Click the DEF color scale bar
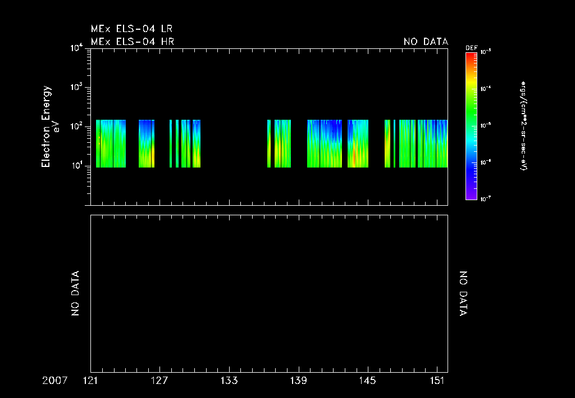Viewport: 575px width, 398px height. click(471, 126)
